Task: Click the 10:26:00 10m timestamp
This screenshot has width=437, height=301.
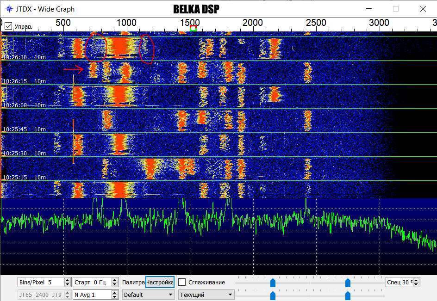Action: 24,105
